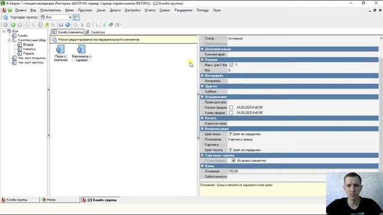This screenshot has height=215, width=383.
Task: Open the Персонал menu
Action: coord(85,10)
